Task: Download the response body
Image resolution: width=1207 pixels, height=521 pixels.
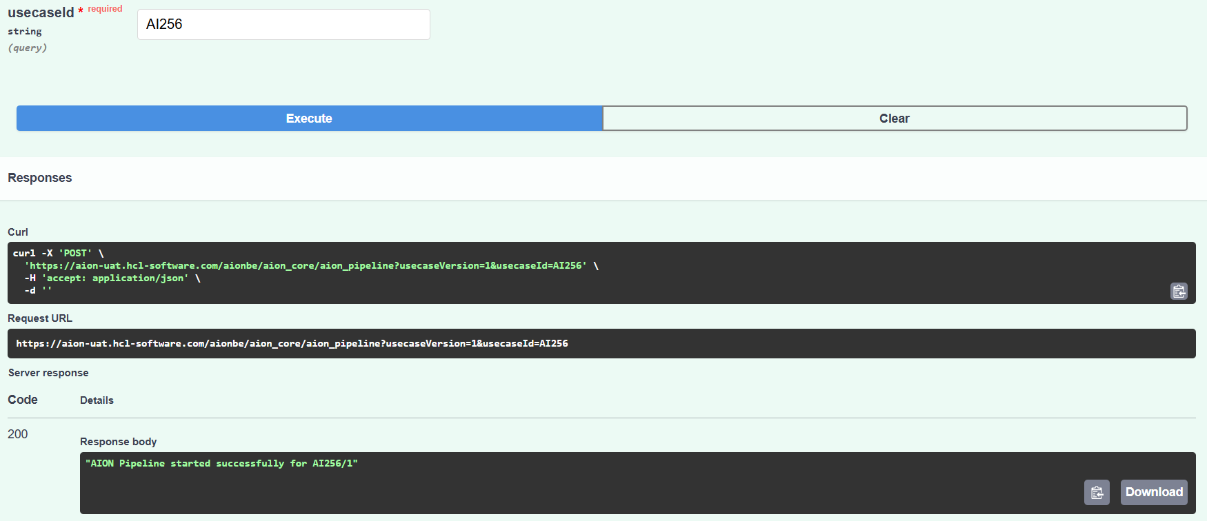Action: coord(1154,492)
